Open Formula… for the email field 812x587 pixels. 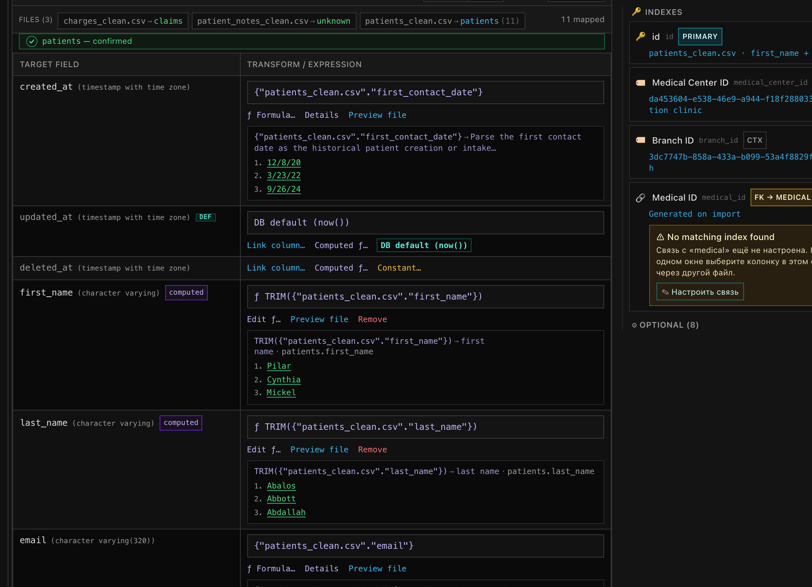[271, 569]
